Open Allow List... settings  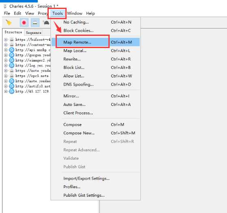(x=95, y=76)
